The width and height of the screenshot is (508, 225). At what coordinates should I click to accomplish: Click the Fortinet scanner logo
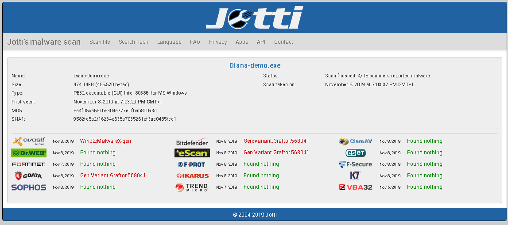click(29, 164)
